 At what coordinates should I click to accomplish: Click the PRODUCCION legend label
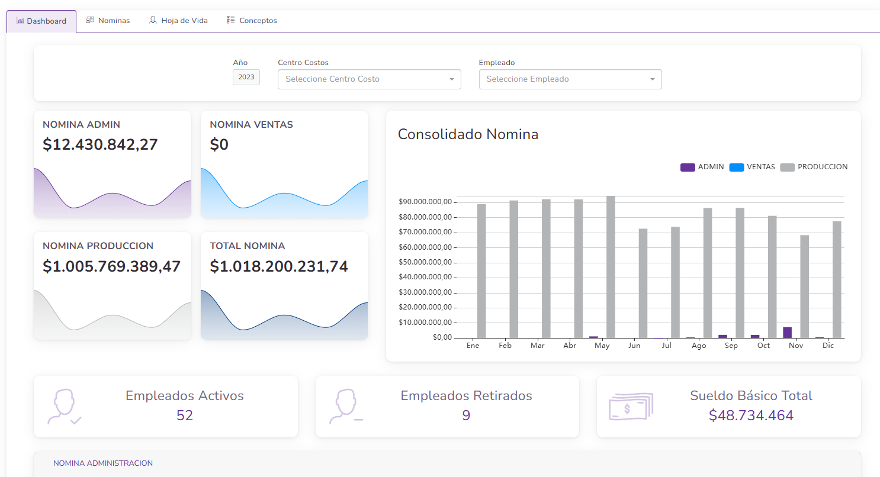coord(823,167)
